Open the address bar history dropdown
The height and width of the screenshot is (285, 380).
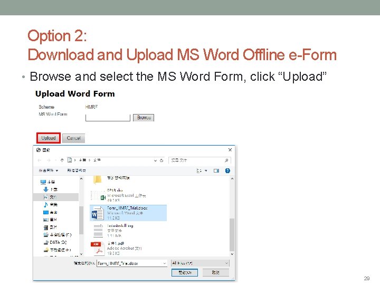pyautogui.click(x=155, y=160)
